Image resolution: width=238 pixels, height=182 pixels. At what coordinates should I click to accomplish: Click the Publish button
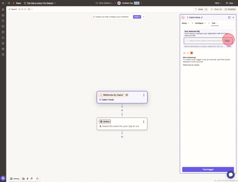pos(230,9)
